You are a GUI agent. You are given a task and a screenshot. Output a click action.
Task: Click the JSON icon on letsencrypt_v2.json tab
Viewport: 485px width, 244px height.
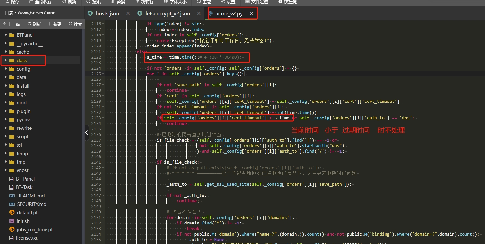pyautogui.click(x=140, y=13)
